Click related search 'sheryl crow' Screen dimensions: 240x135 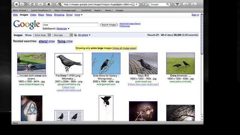[46, 41]
